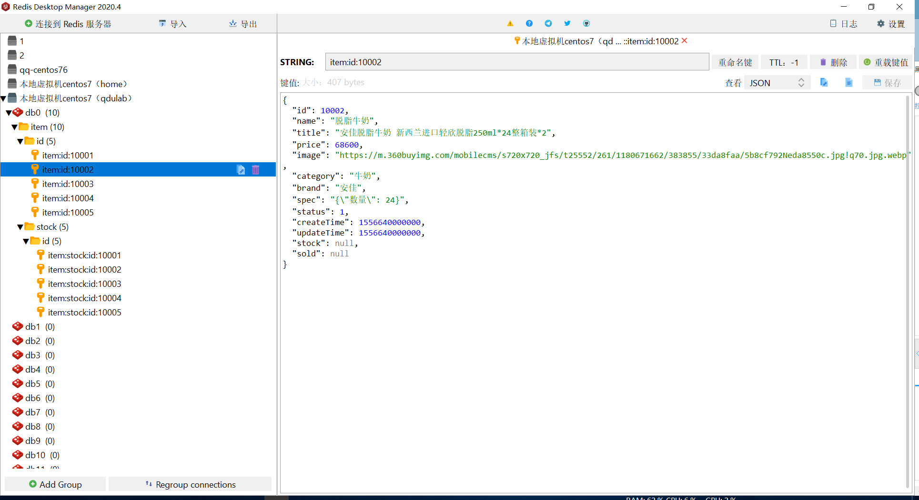Click the copy icon on the selected item:id:10002 row
Viewport: 919px width, 500px height.
point(241,170)
